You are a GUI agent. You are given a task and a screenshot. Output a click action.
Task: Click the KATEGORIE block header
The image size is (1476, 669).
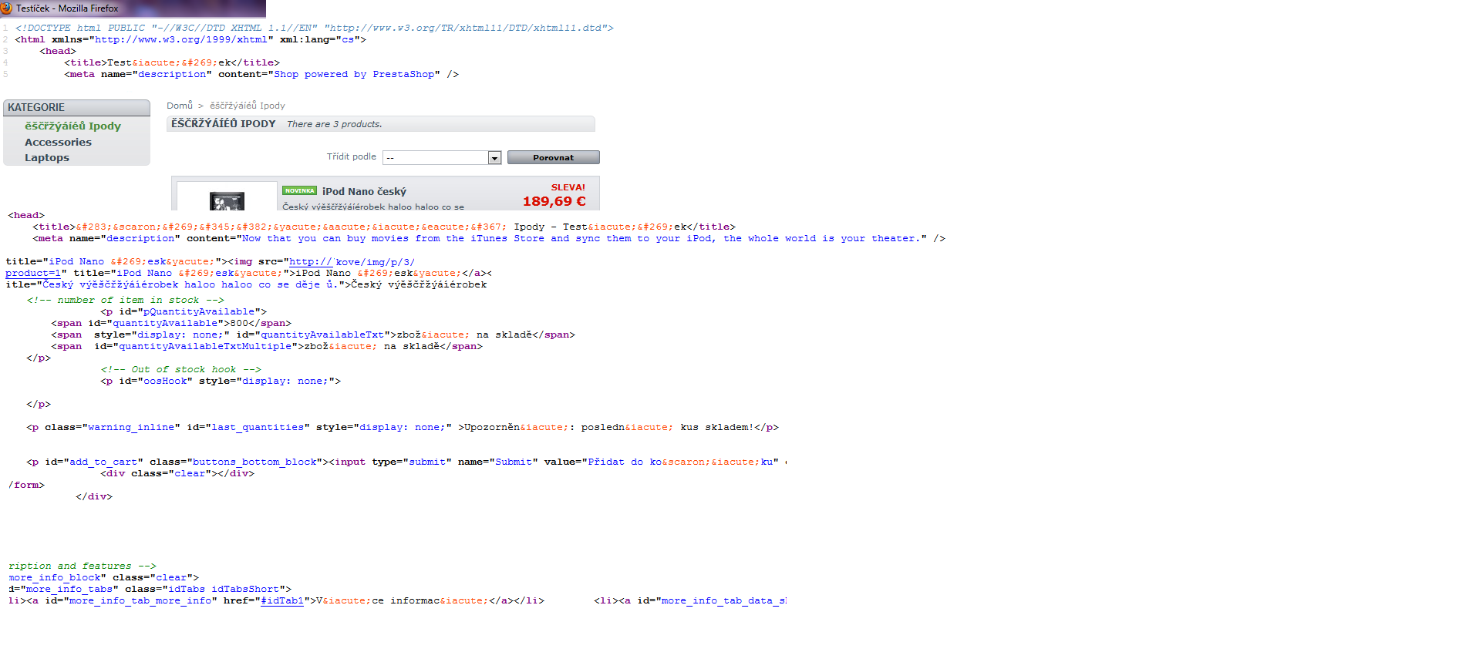[76, 107]
